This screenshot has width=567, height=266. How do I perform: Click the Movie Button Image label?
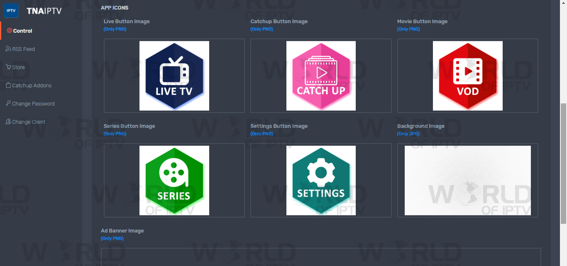[422, 22]
